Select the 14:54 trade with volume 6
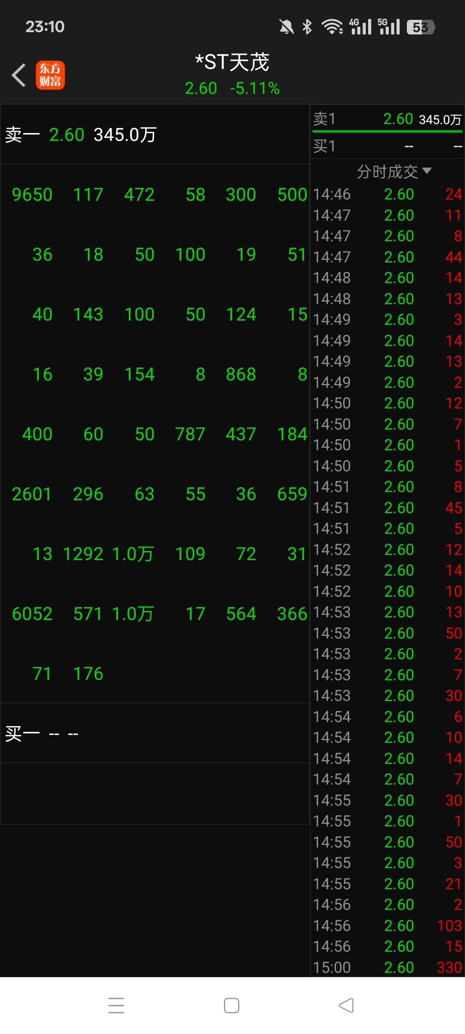This screenshot has width=465, height=1034. [x=387, y=717]
